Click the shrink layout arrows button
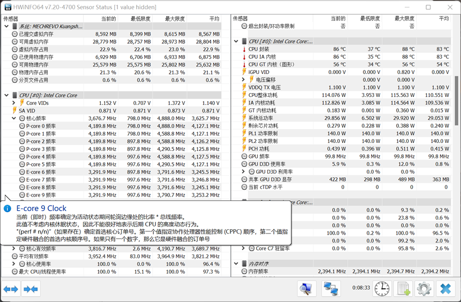The image size is (461, 302). tap(31, 289)
